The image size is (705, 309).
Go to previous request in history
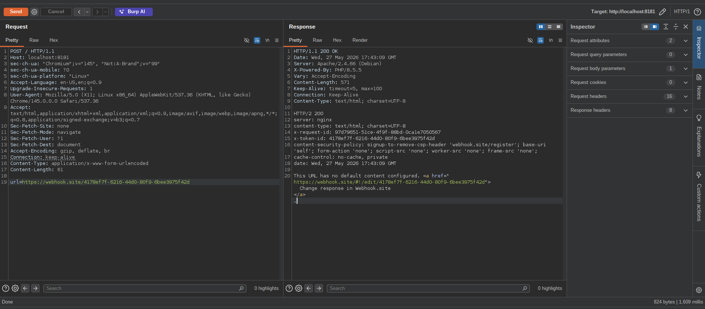79,12
